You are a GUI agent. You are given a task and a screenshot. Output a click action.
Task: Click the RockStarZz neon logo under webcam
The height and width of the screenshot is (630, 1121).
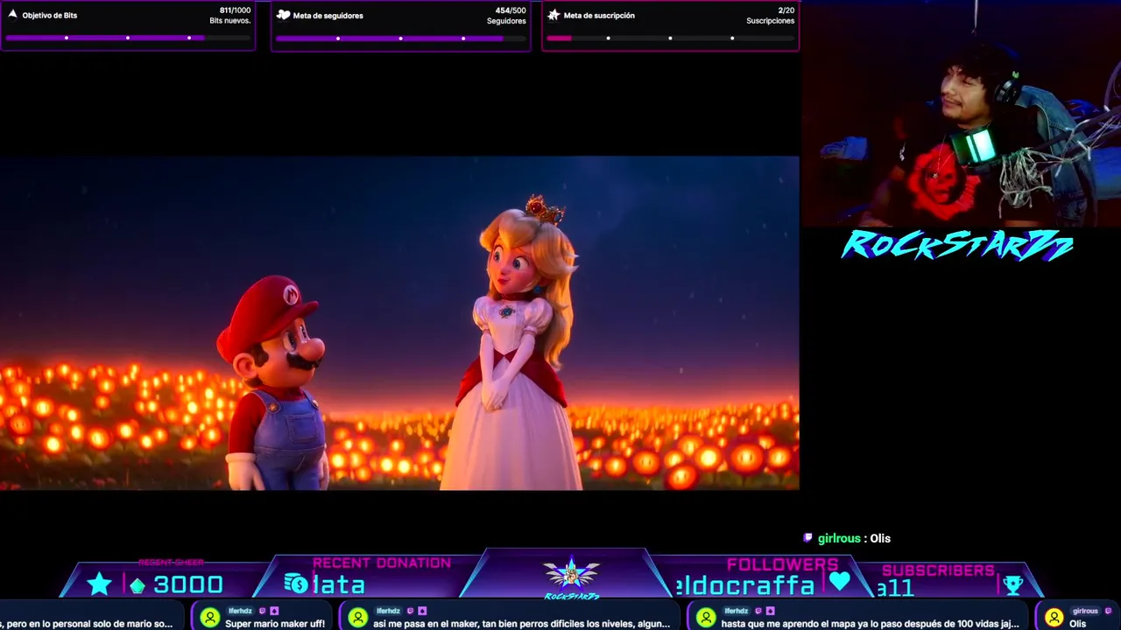tap(957, 246)
